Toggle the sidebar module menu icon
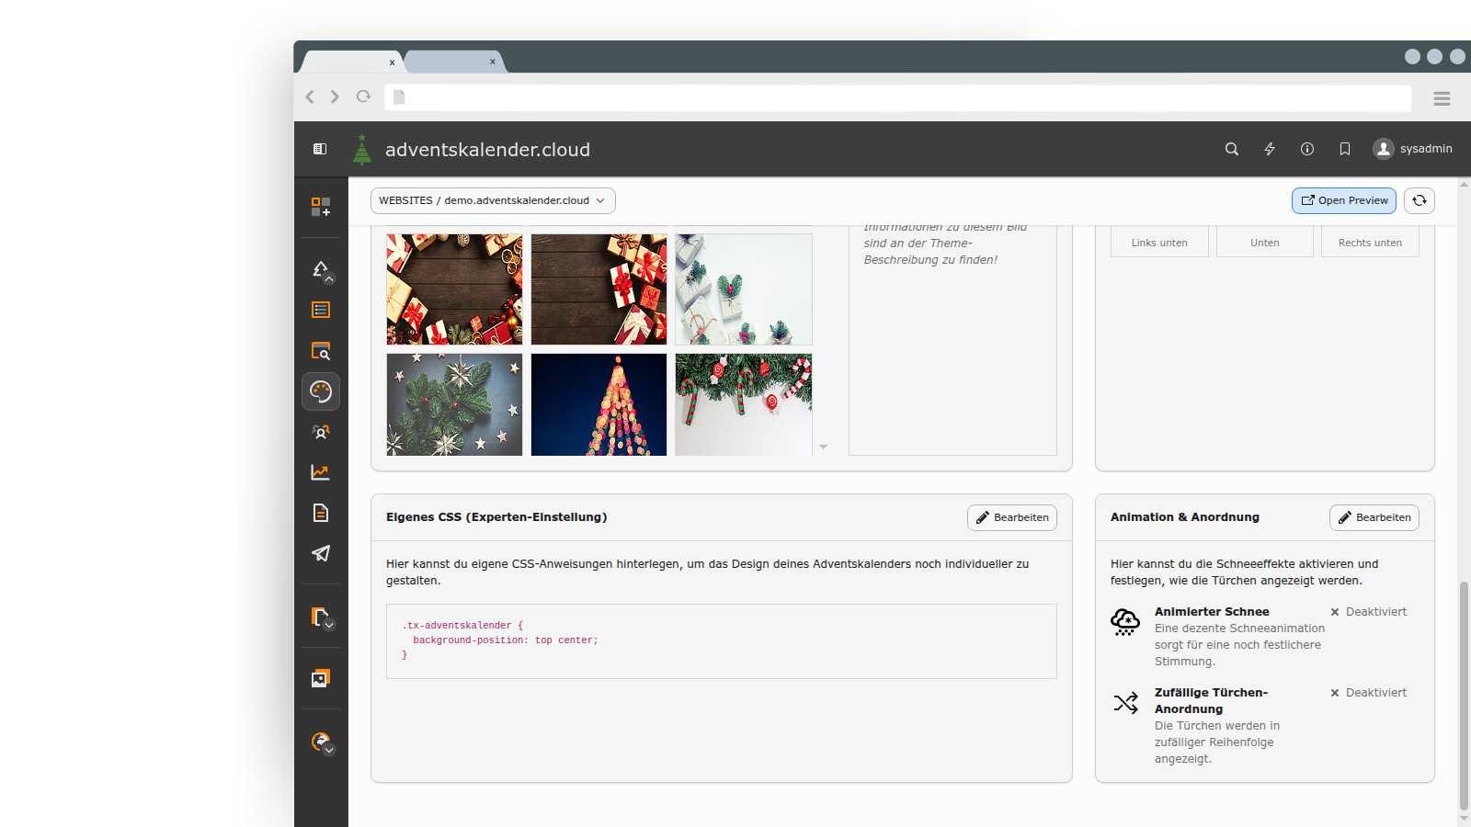The image size is (1471, 827). pos(320,149)
